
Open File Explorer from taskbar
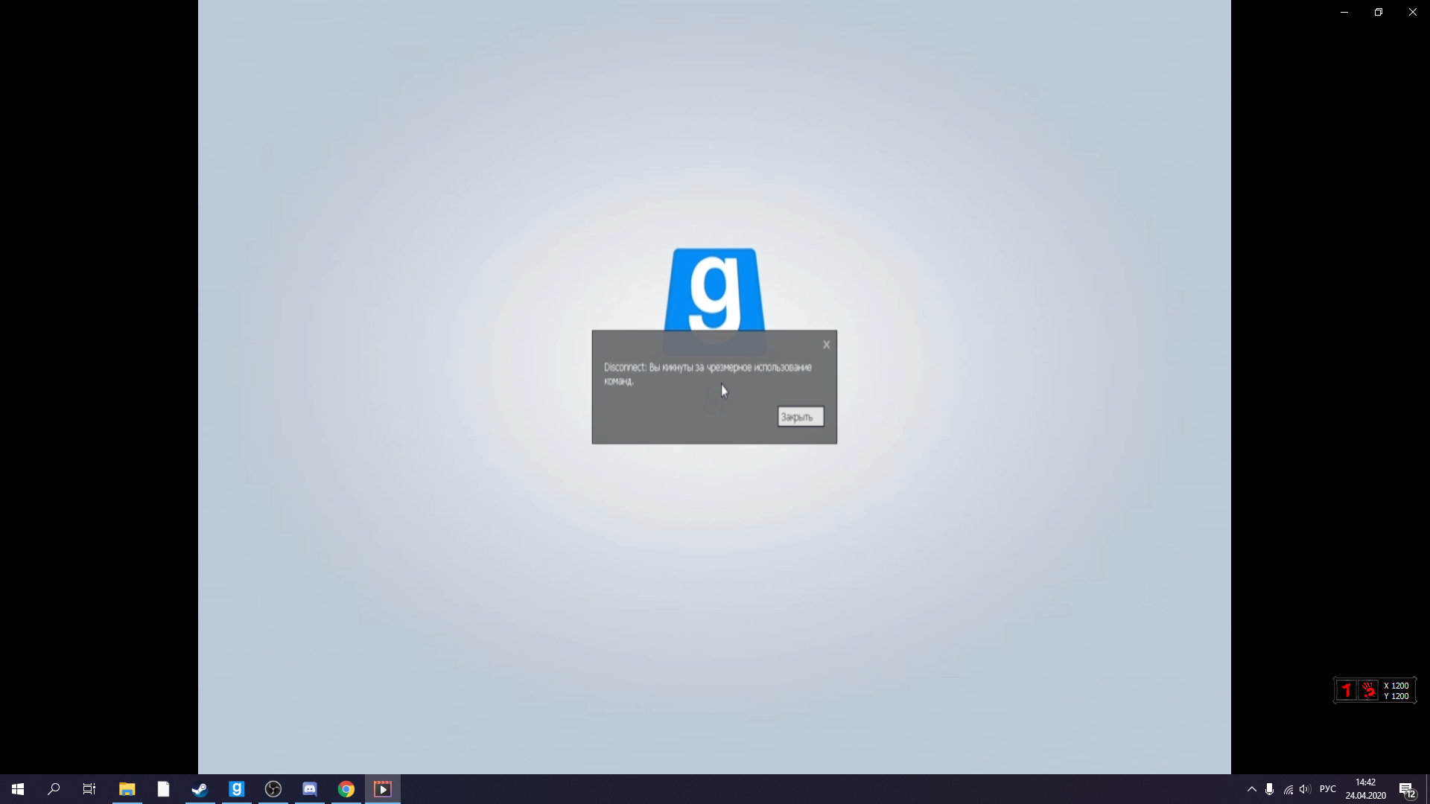coord(127,789)
